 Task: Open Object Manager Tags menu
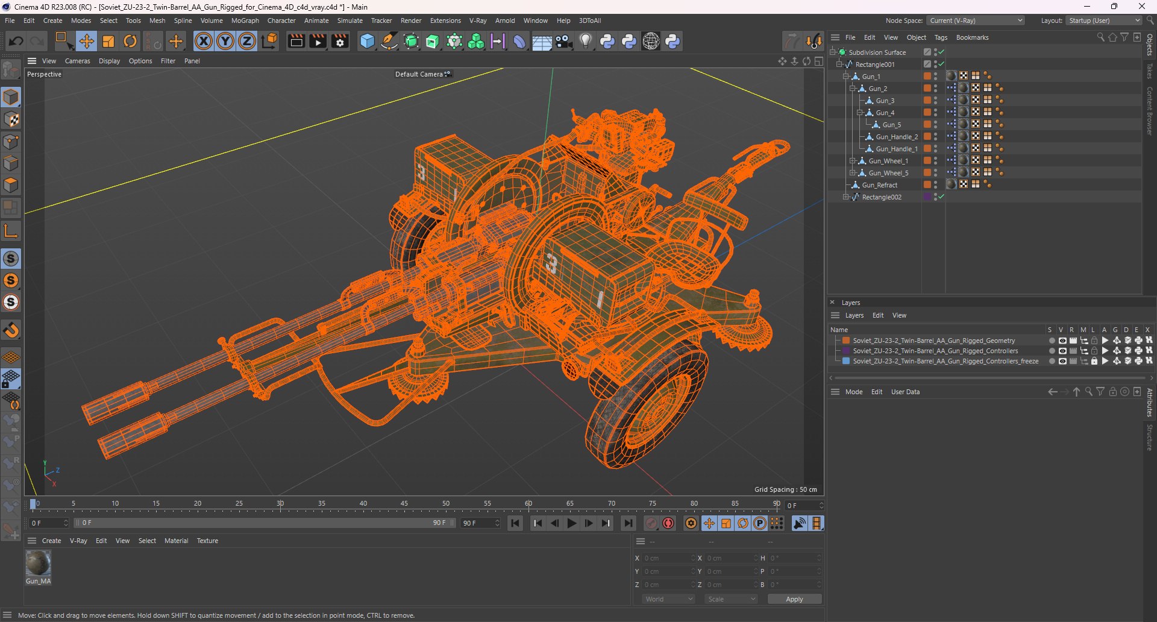[941, 37]
